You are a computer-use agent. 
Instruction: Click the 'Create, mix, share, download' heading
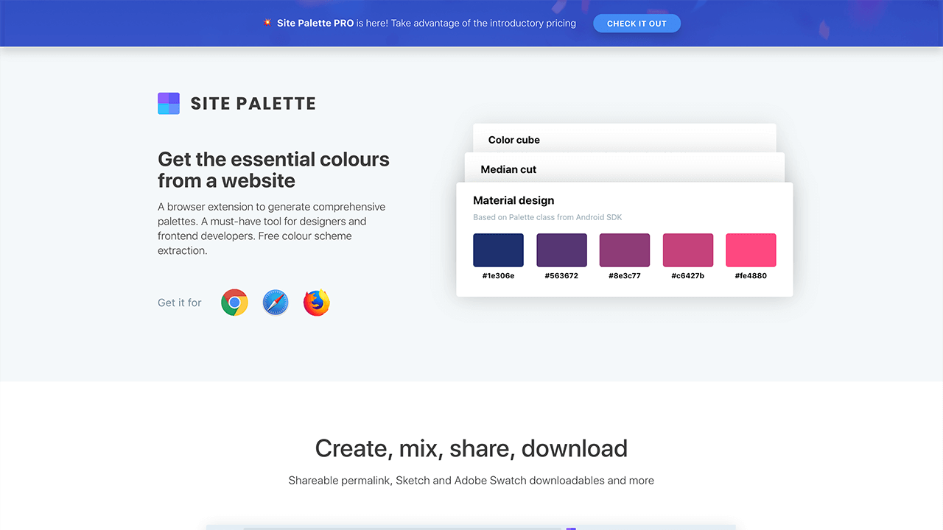click(x=471, y=448)
